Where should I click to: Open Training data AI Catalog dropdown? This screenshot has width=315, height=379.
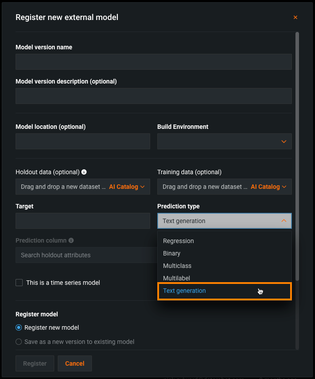[x=269, y=187]
